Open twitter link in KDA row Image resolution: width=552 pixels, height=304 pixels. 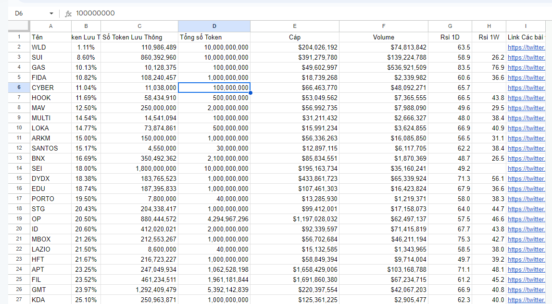tap(526, 300)
